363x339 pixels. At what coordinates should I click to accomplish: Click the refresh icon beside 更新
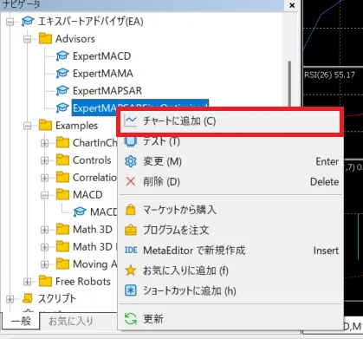(x=131, y=319)
